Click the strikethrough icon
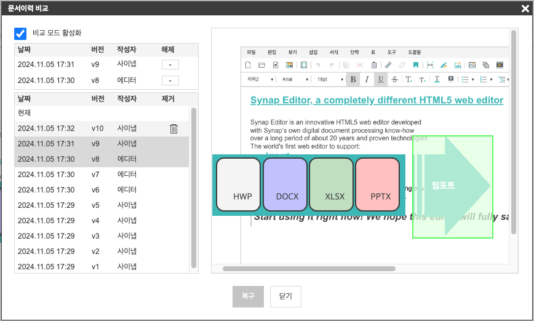534x321 pixels. point(395,79)
